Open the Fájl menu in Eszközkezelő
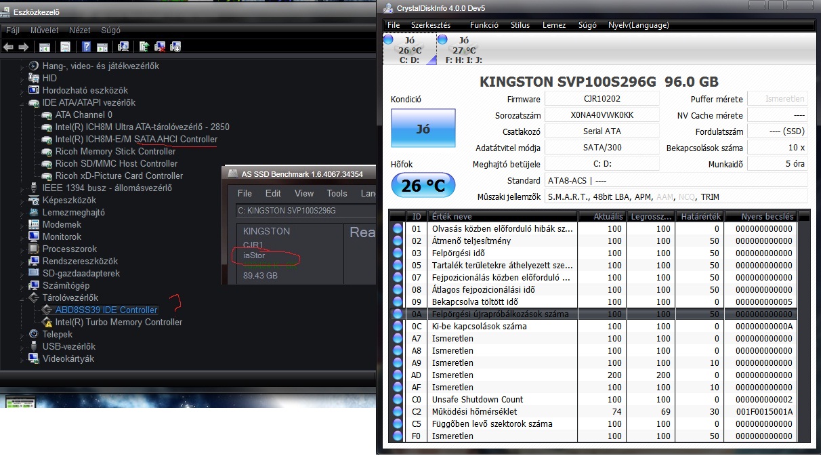Viewport: 823px width, 456px height. point(12,30)
